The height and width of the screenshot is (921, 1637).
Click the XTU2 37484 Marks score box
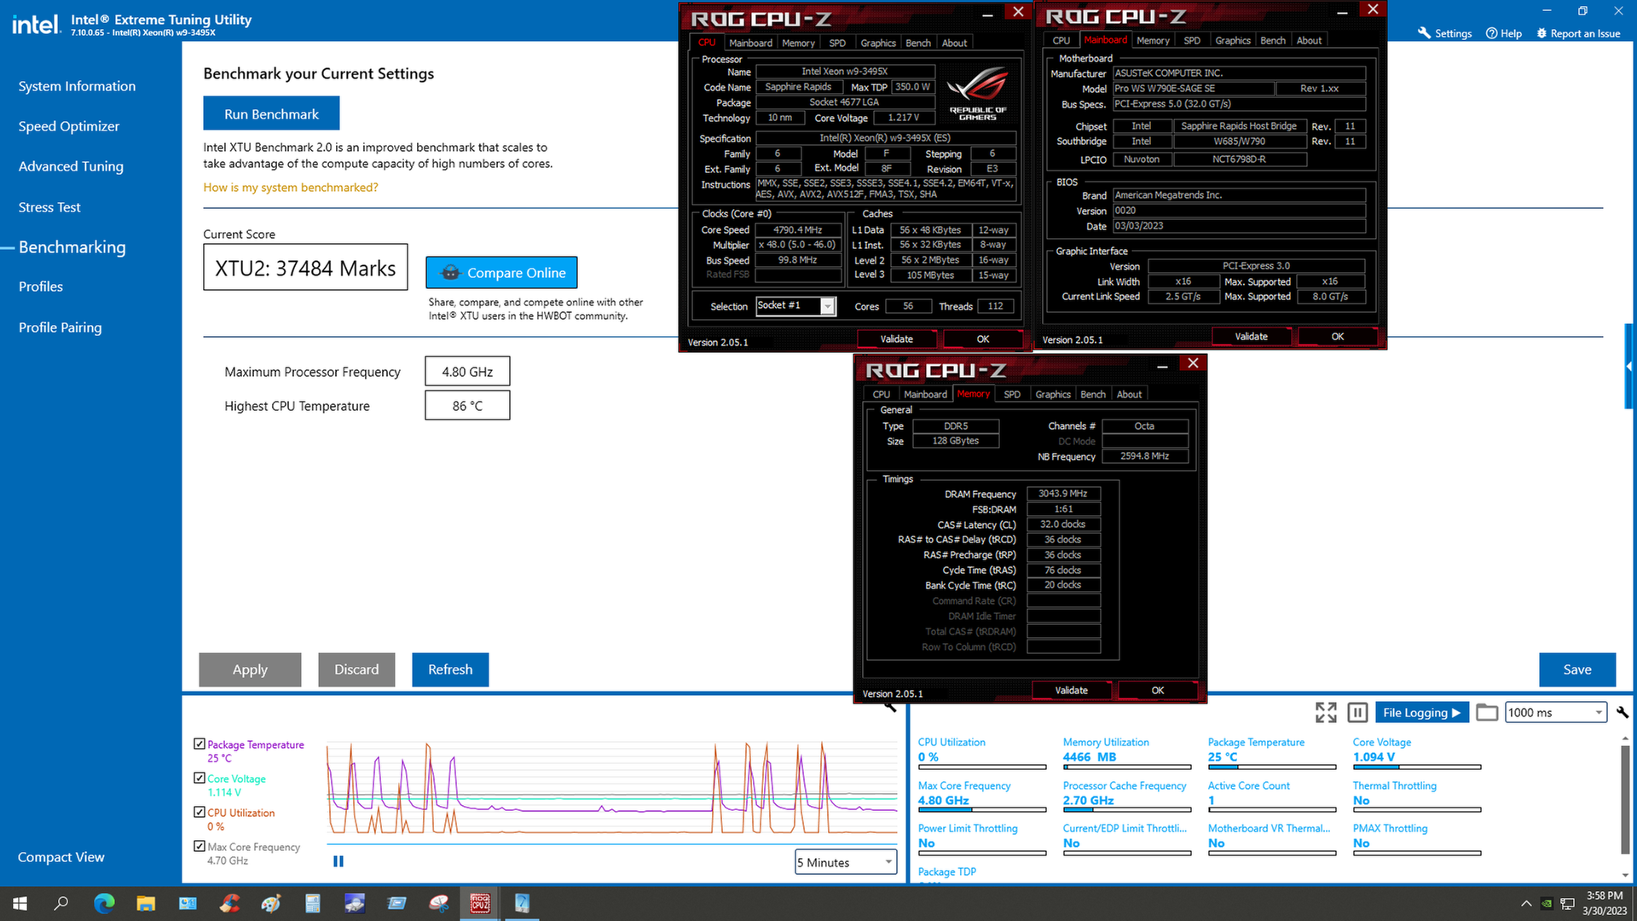point(305,268)
